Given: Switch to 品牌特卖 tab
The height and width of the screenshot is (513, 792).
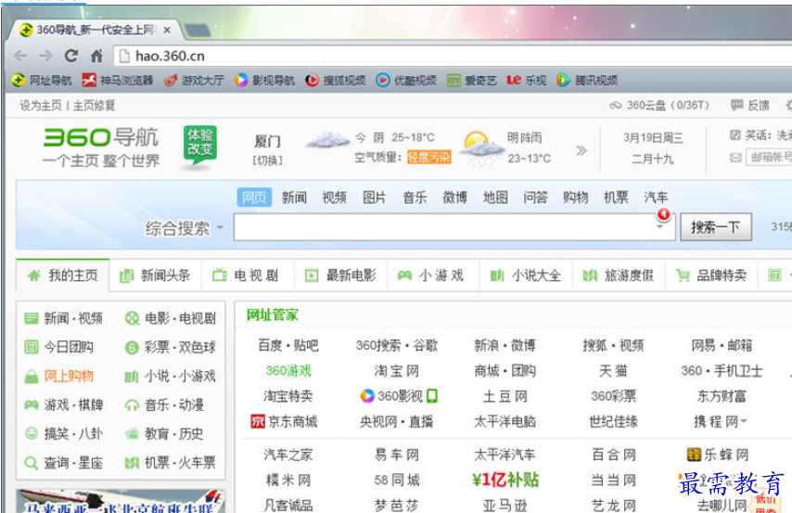Looking at the screenshot, I should pos(711,276).
